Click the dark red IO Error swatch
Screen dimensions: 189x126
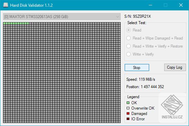coord(128,119)
